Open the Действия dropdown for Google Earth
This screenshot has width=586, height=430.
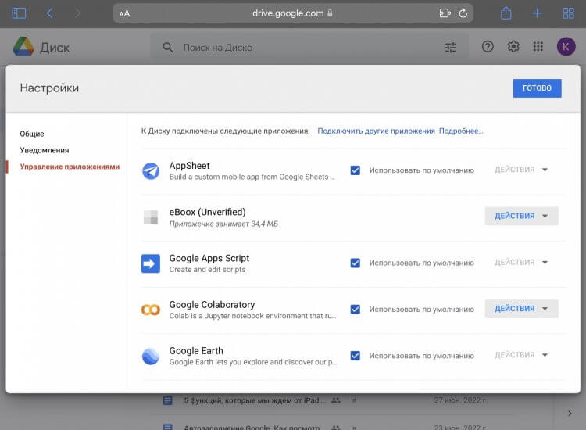[521, 355]
